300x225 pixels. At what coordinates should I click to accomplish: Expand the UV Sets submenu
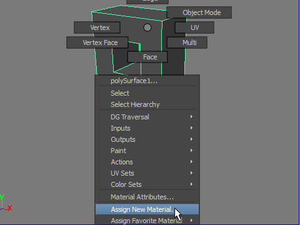(147, 173)
